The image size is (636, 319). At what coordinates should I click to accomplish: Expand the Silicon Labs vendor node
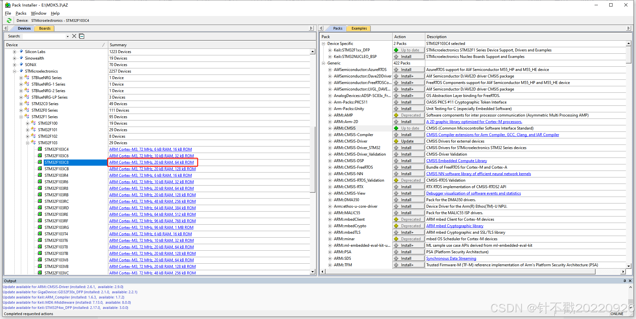pyautogui.click(x=14, y=52)
